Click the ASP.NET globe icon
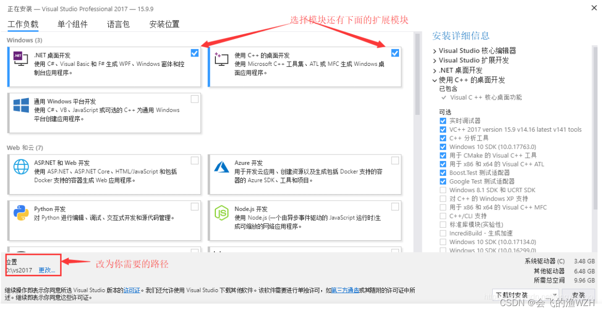 point(21,167)
